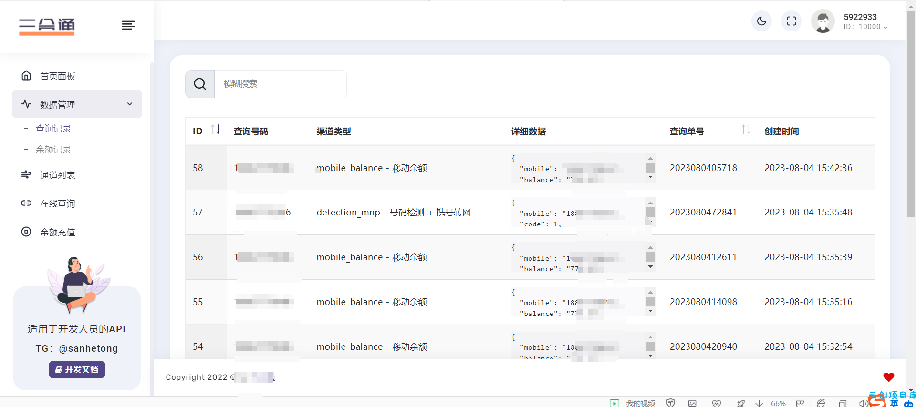
Task: Toggle dark mode with the moon icon
Action: 761,21
